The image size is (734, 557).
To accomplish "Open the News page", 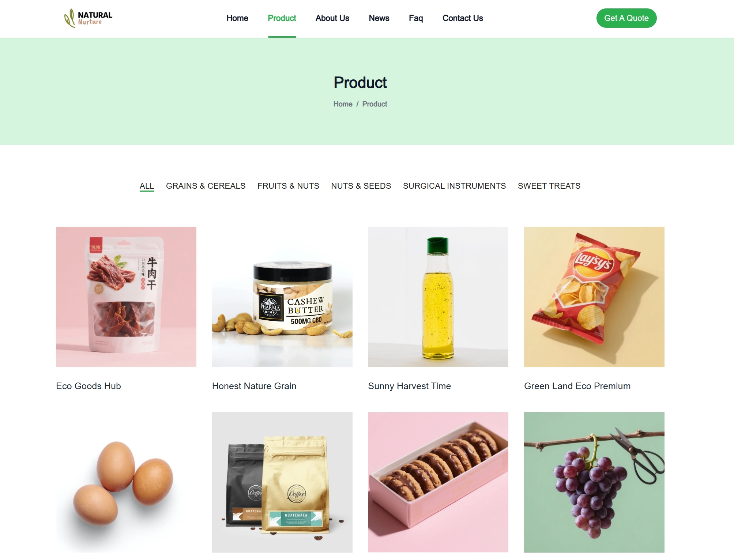I will tap(379, 18).
